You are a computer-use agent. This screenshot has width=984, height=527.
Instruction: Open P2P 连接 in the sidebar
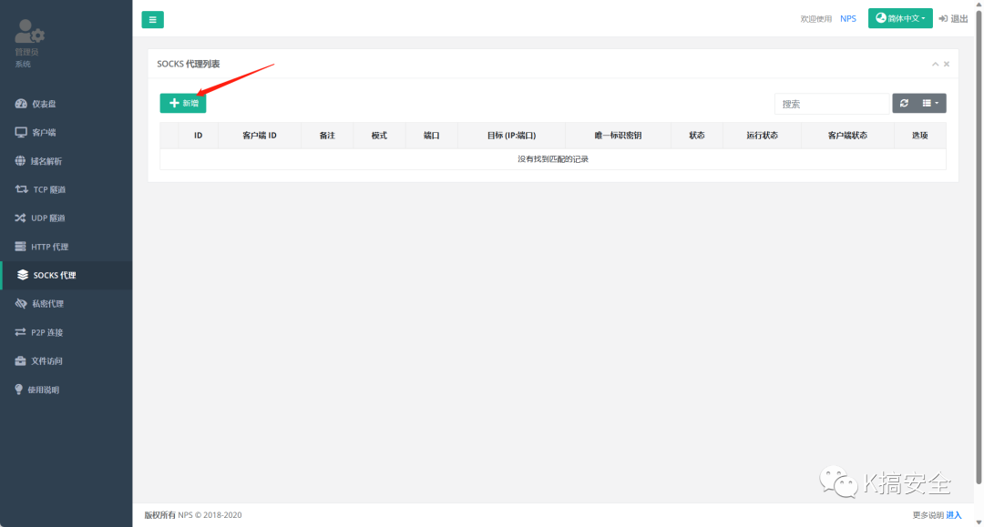(x=66, y=332)
